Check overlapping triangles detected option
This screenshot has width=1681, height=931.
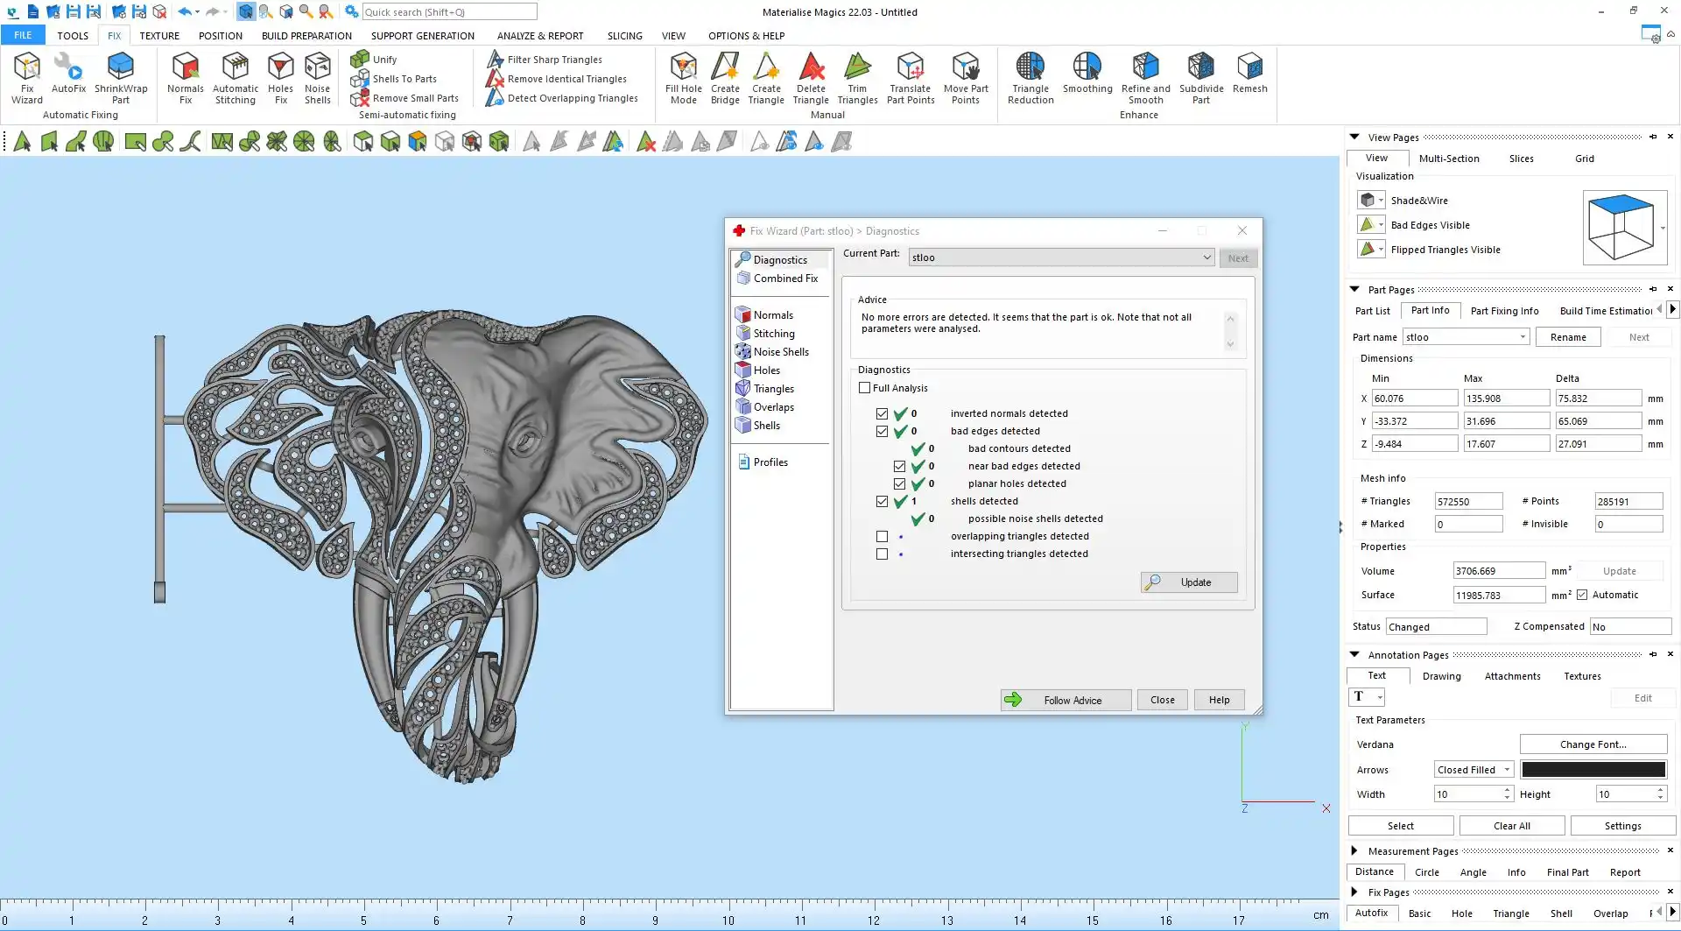(882, 537)
